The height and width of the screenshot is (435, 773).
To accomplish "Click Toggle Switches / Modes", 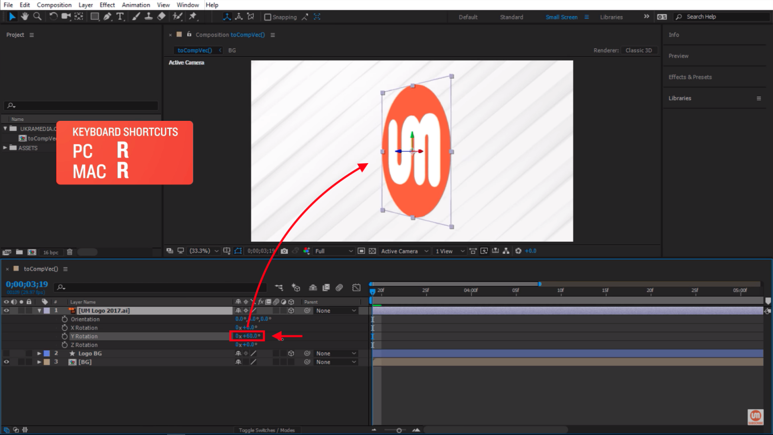I will [267, 430].
